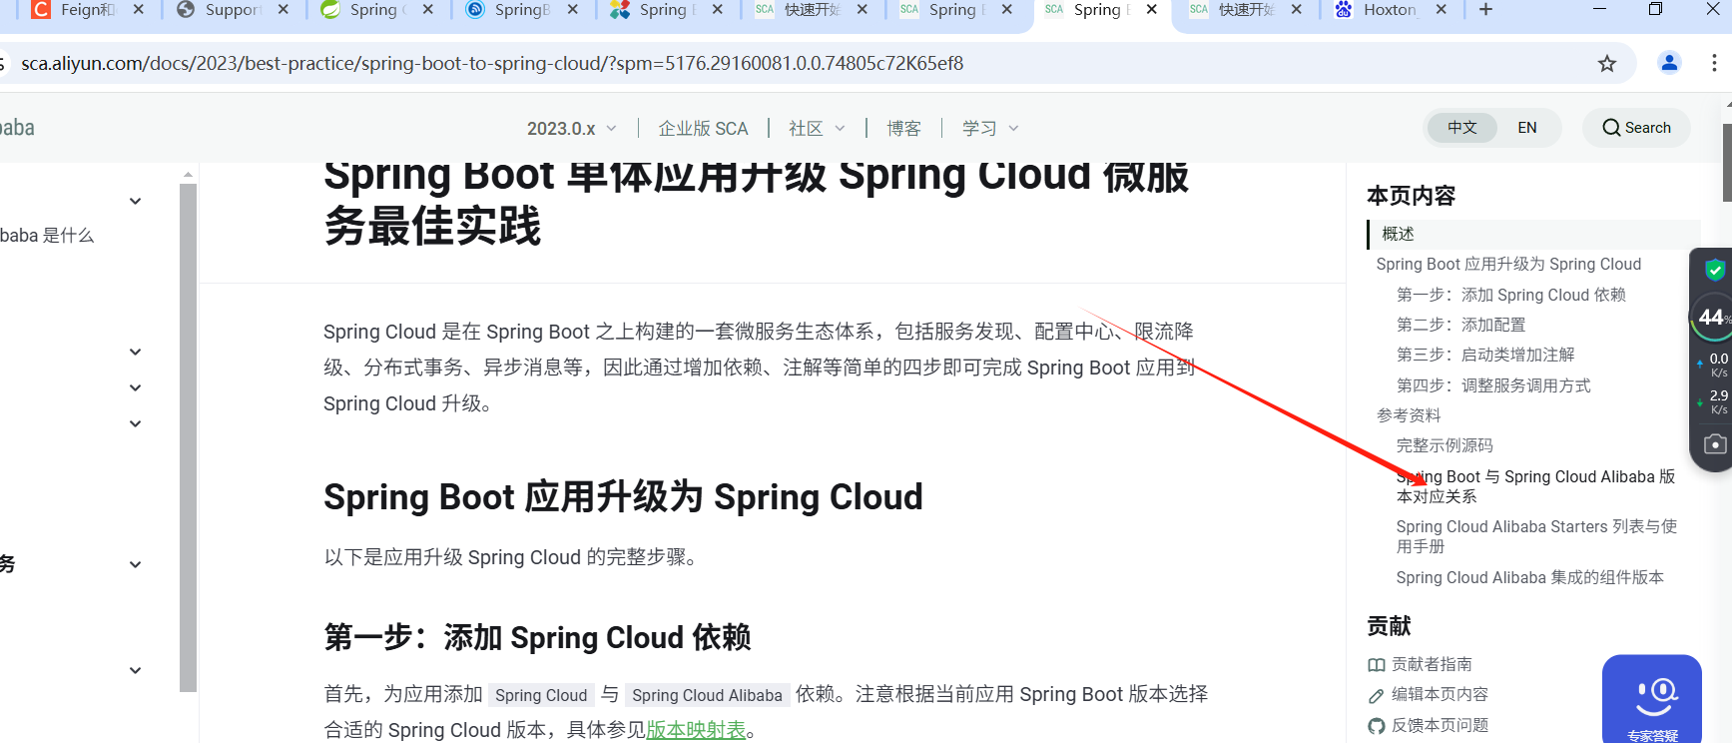Image resolution: width=1732 pixels, height=743 pixels.
Task: Open the browser three-dot menu
Action: (x=1714, y=63)
